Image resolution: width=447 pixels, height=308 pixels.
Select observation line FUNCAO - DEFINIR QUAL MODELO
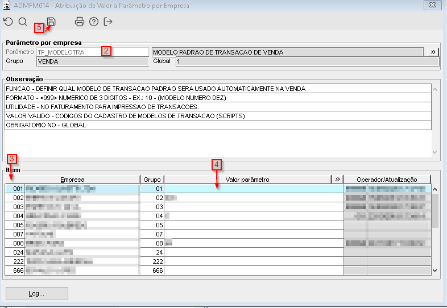point(218,89)
